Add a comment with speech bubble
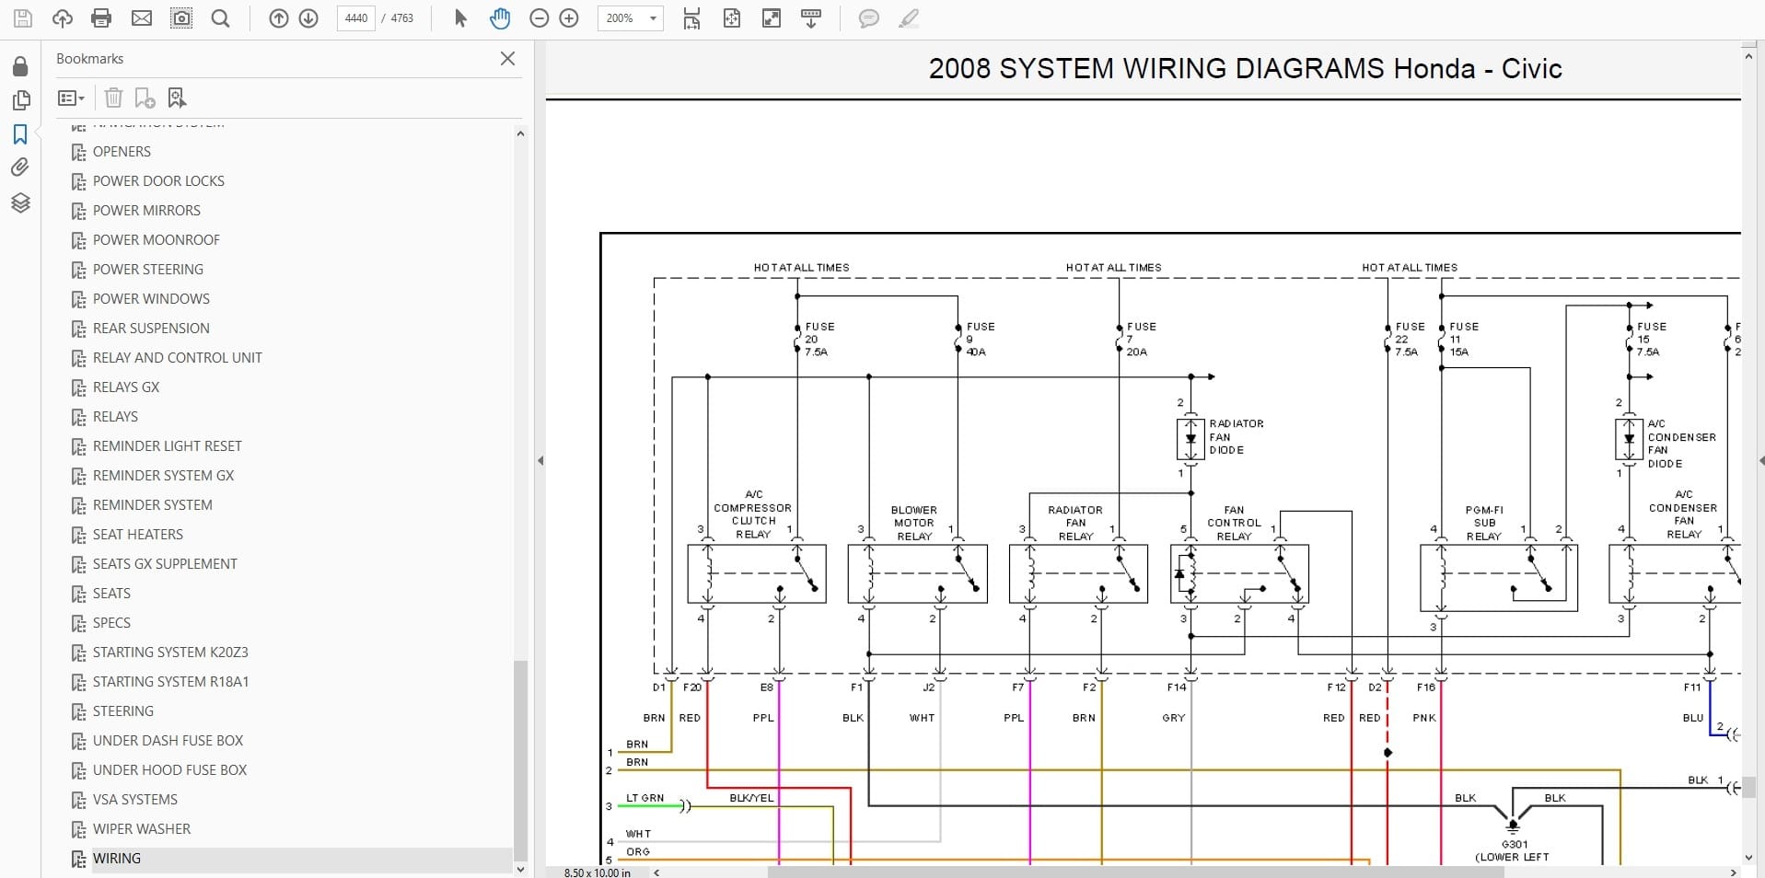1765x878 pixels. pos(868,18)
